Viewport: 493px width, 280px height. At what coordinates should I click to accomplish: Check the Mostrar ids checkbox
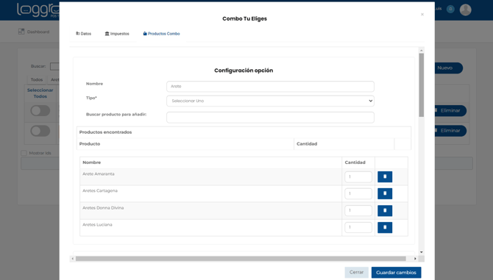pyautogui.click(x=24, y=153)
